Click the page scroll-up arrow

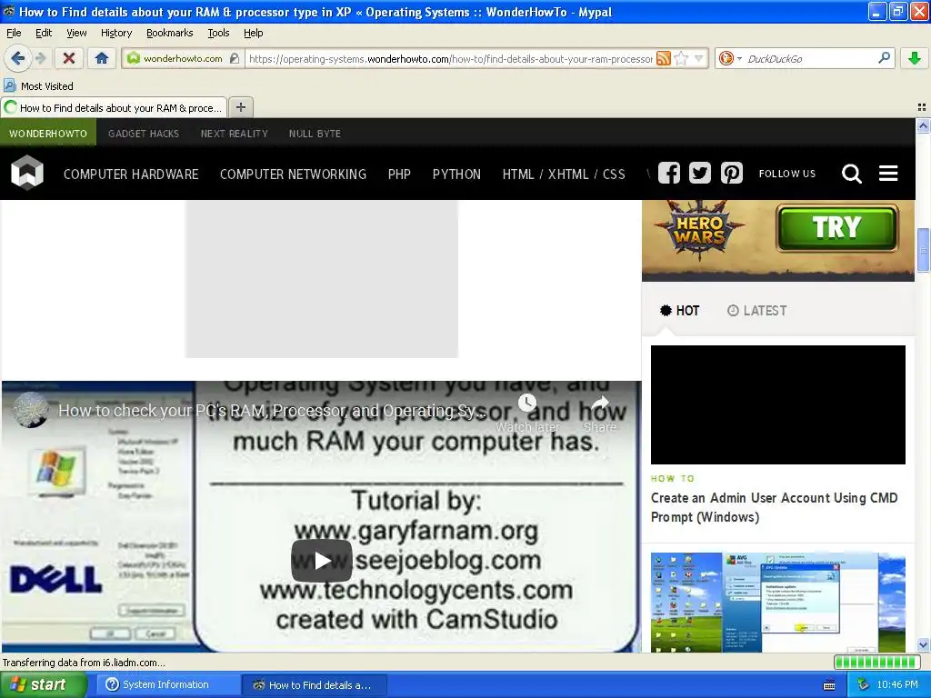click(923, 125)
